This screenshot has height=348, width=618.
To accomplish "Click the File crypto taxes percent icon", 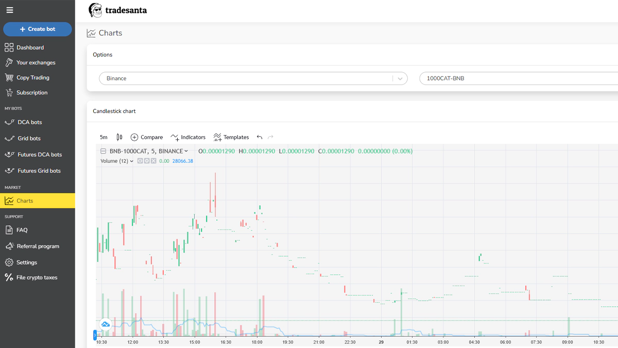I will [x=9, y=277].
